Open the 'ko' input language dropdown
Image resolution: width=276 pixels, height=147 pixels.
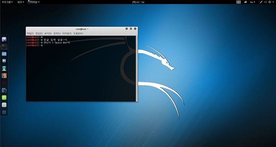click(x=253, y=2)
